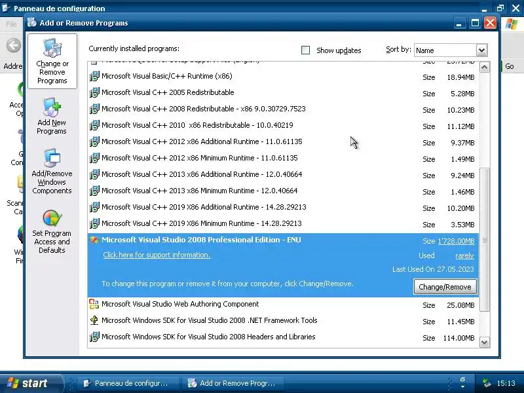
Task: Click icon of Visual C++ 2010 x86 Redistributable
Action: tap(94, 125)
